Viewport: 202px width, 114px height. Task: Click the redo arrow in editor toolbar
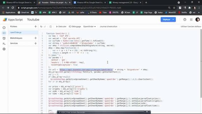[45, 27]
